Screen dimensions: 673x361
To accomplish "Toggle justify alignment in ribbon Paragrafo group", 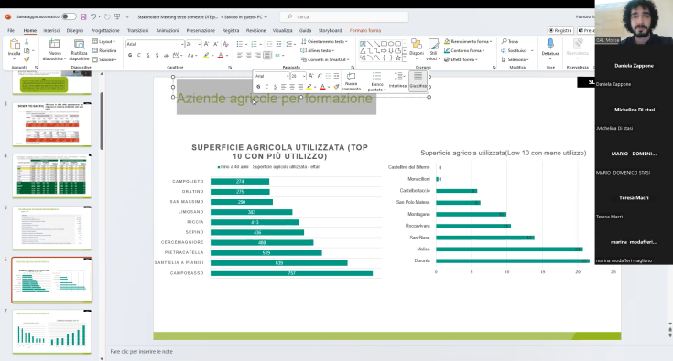I will [267, 55].
